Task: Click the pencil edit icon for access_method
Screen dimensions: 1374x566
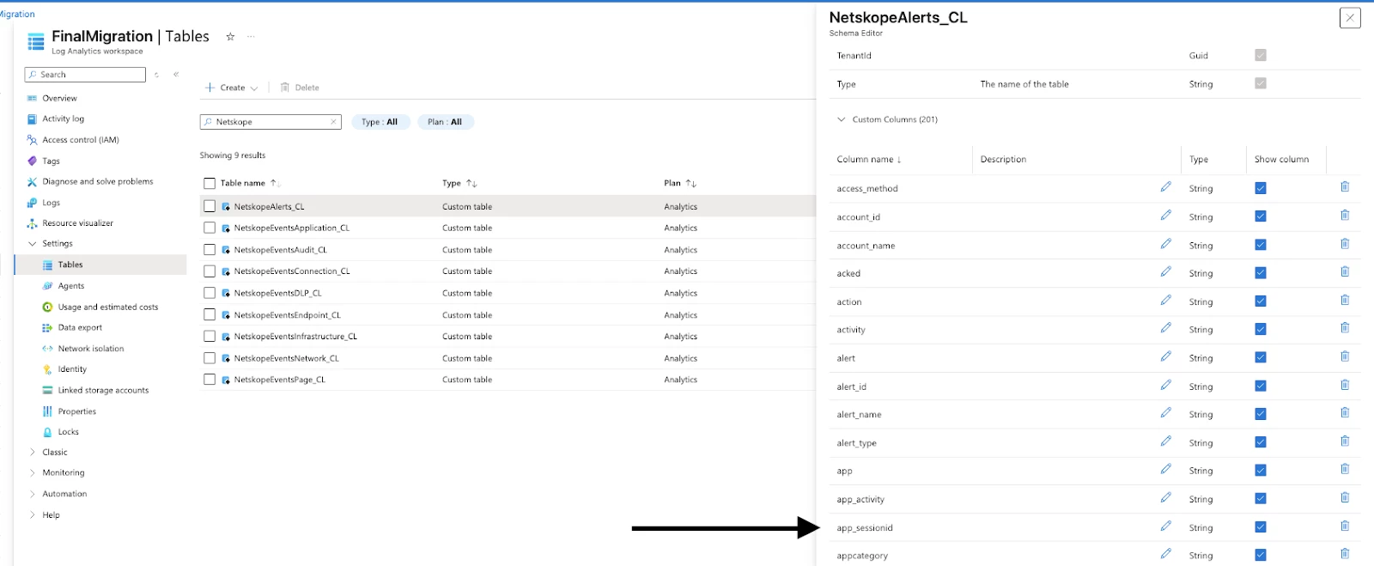Action: [x=1165, y=186]
